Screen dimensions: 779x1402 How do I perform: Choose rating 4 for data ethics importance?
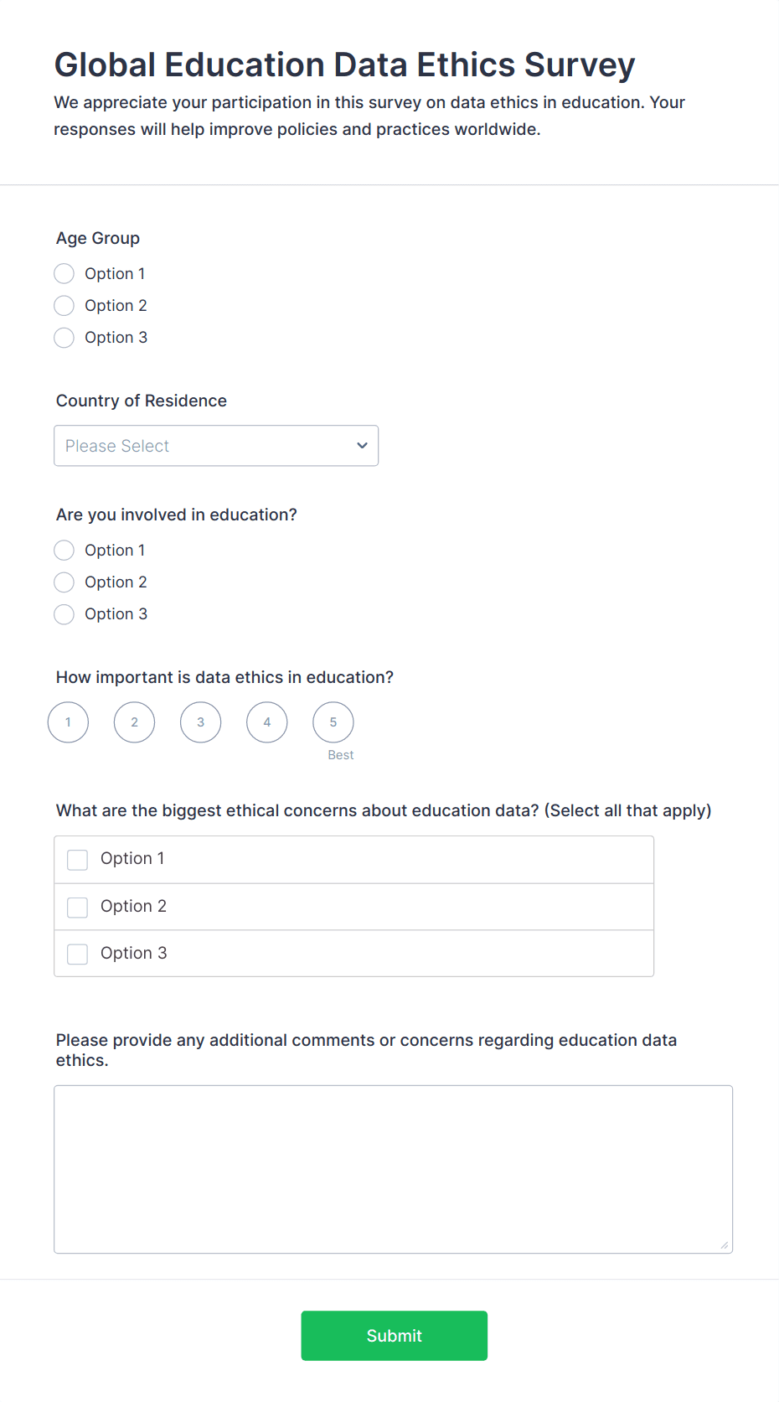[267, 722]
